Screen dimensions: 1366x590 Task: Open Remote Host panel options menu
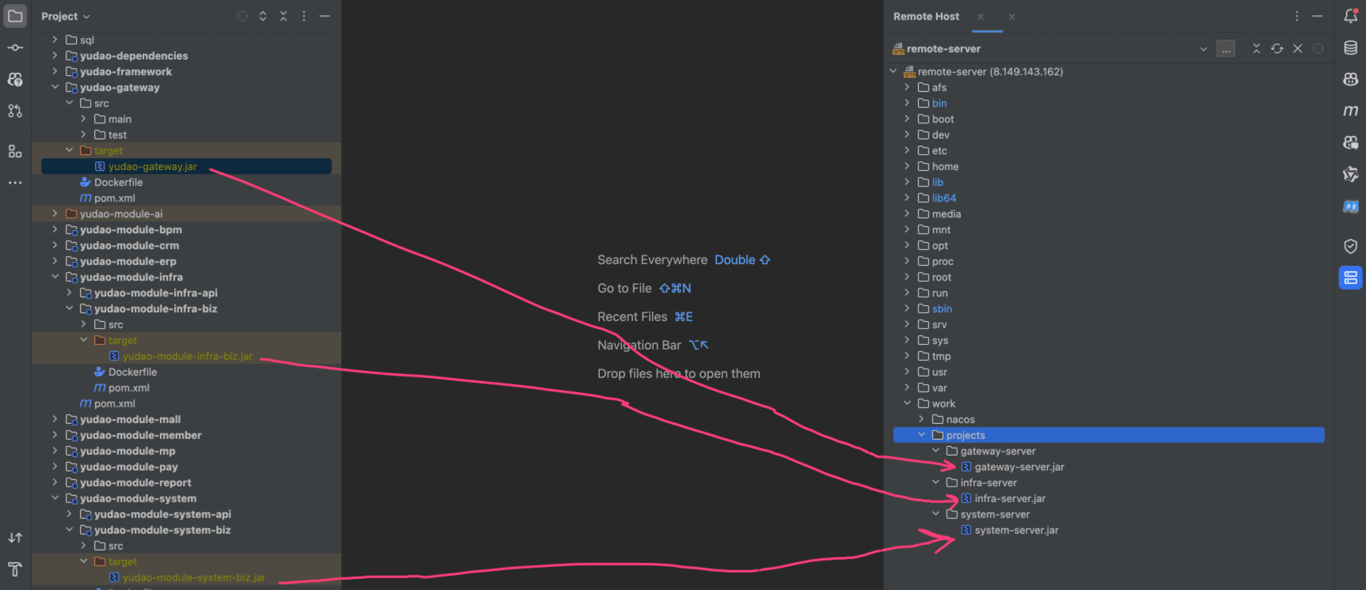(x=1296, y=16)
